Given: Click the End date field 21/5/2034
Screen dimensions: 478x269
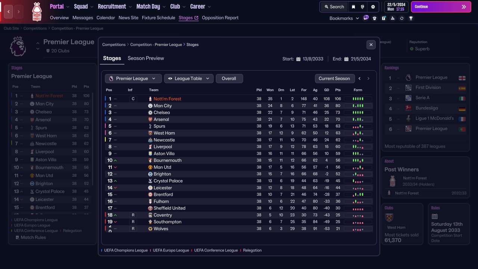Looking at the screenshot, I should click(361, 59).
